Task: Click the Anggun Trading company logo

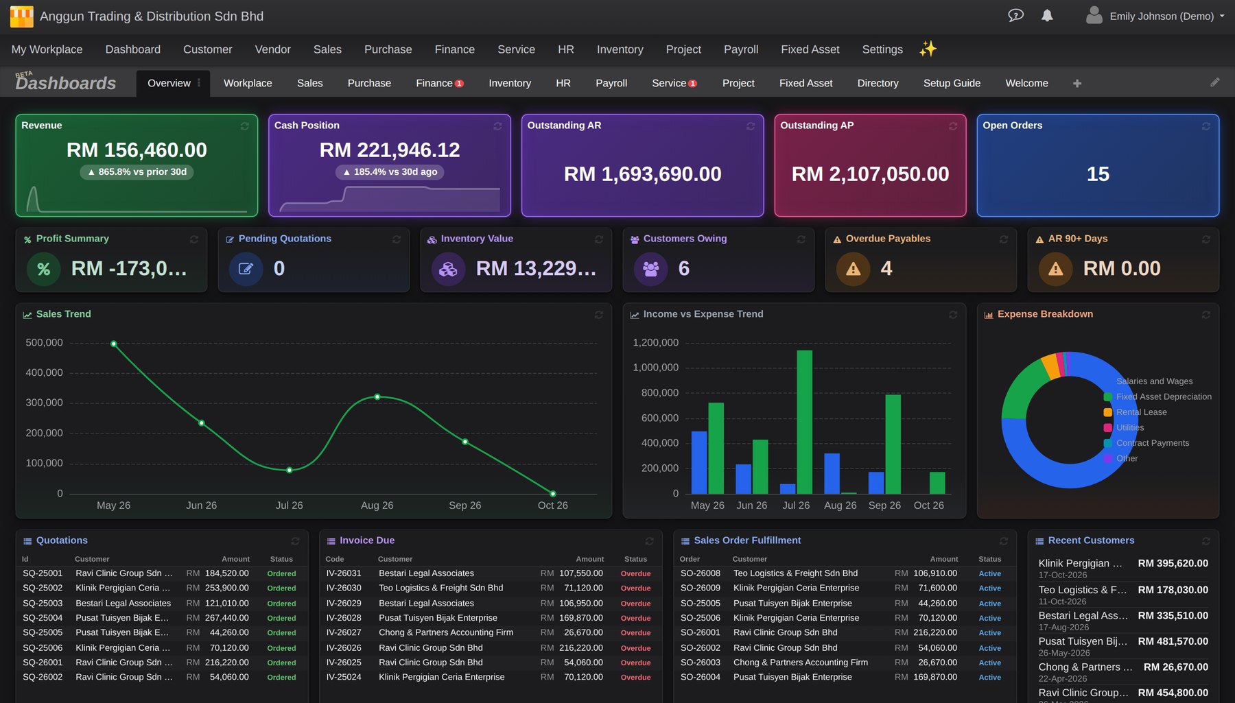Action: pos(21,16)
